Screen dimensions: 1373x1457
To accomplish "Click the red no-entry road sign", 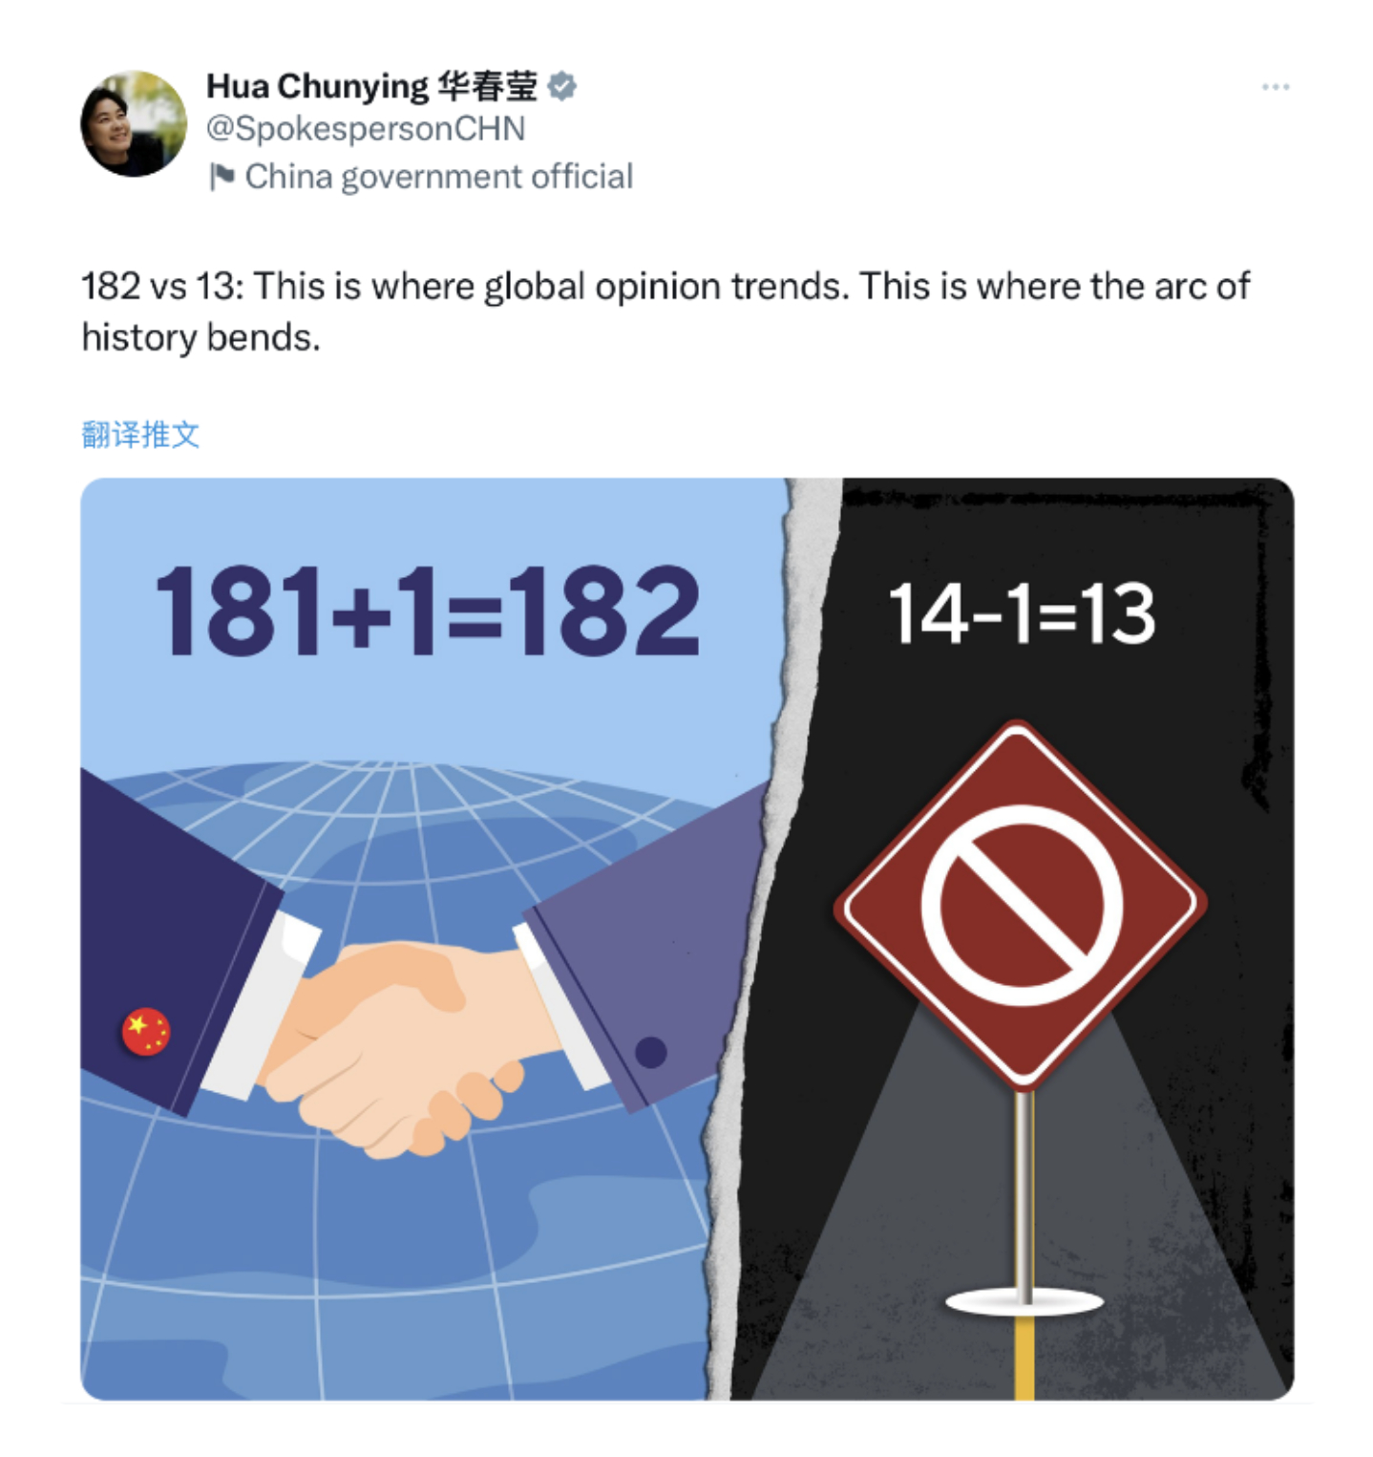I will coord(1020,904).
